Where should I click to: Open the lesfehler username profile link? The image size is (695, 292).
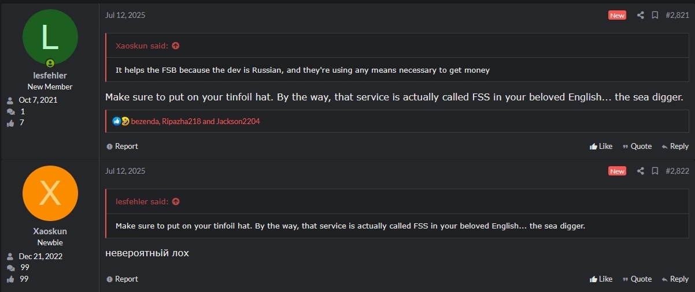pyautogui.click(x=50, y=76)
